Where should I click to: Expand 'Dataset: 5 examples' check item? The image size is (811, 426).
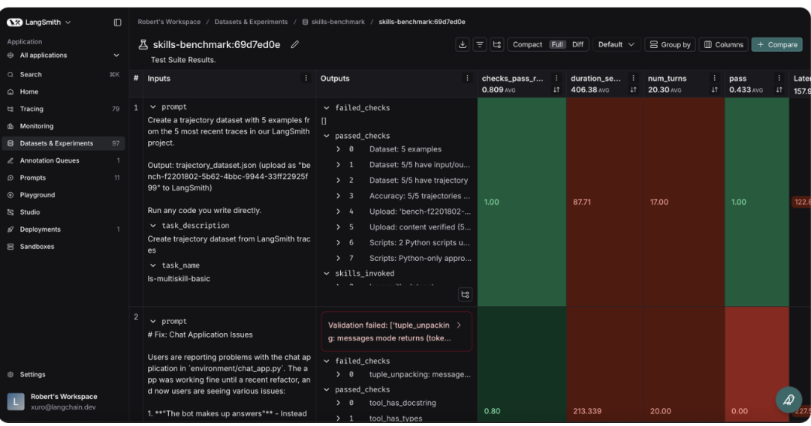[x=338, y=149]
